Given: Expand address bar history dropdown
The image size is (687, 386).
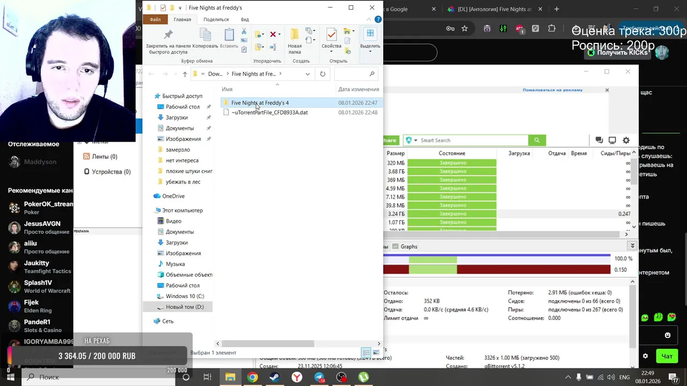Looking at the screenshot, I should [308, 74].
